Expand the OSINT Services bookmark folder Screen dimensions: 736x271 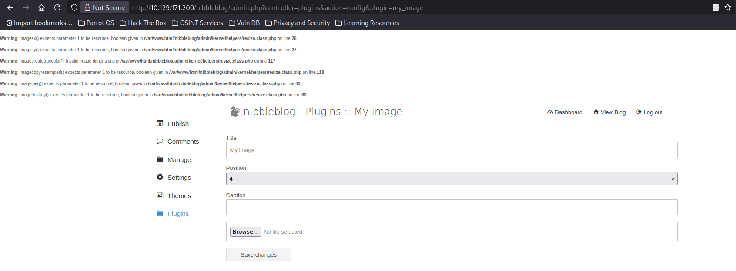(x=197, y=23)
